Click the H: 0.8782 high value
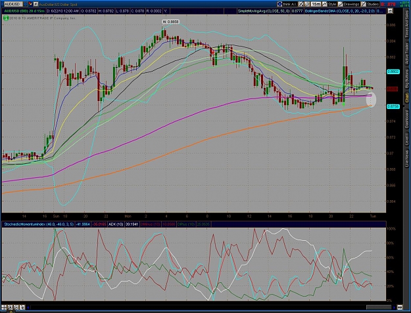Screen dimensions: 411x313 (x=106, y=11)
